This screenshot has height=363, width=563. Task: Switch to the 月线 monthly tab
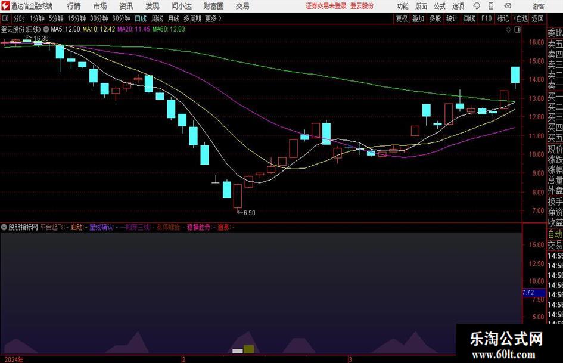coord(174,18)
